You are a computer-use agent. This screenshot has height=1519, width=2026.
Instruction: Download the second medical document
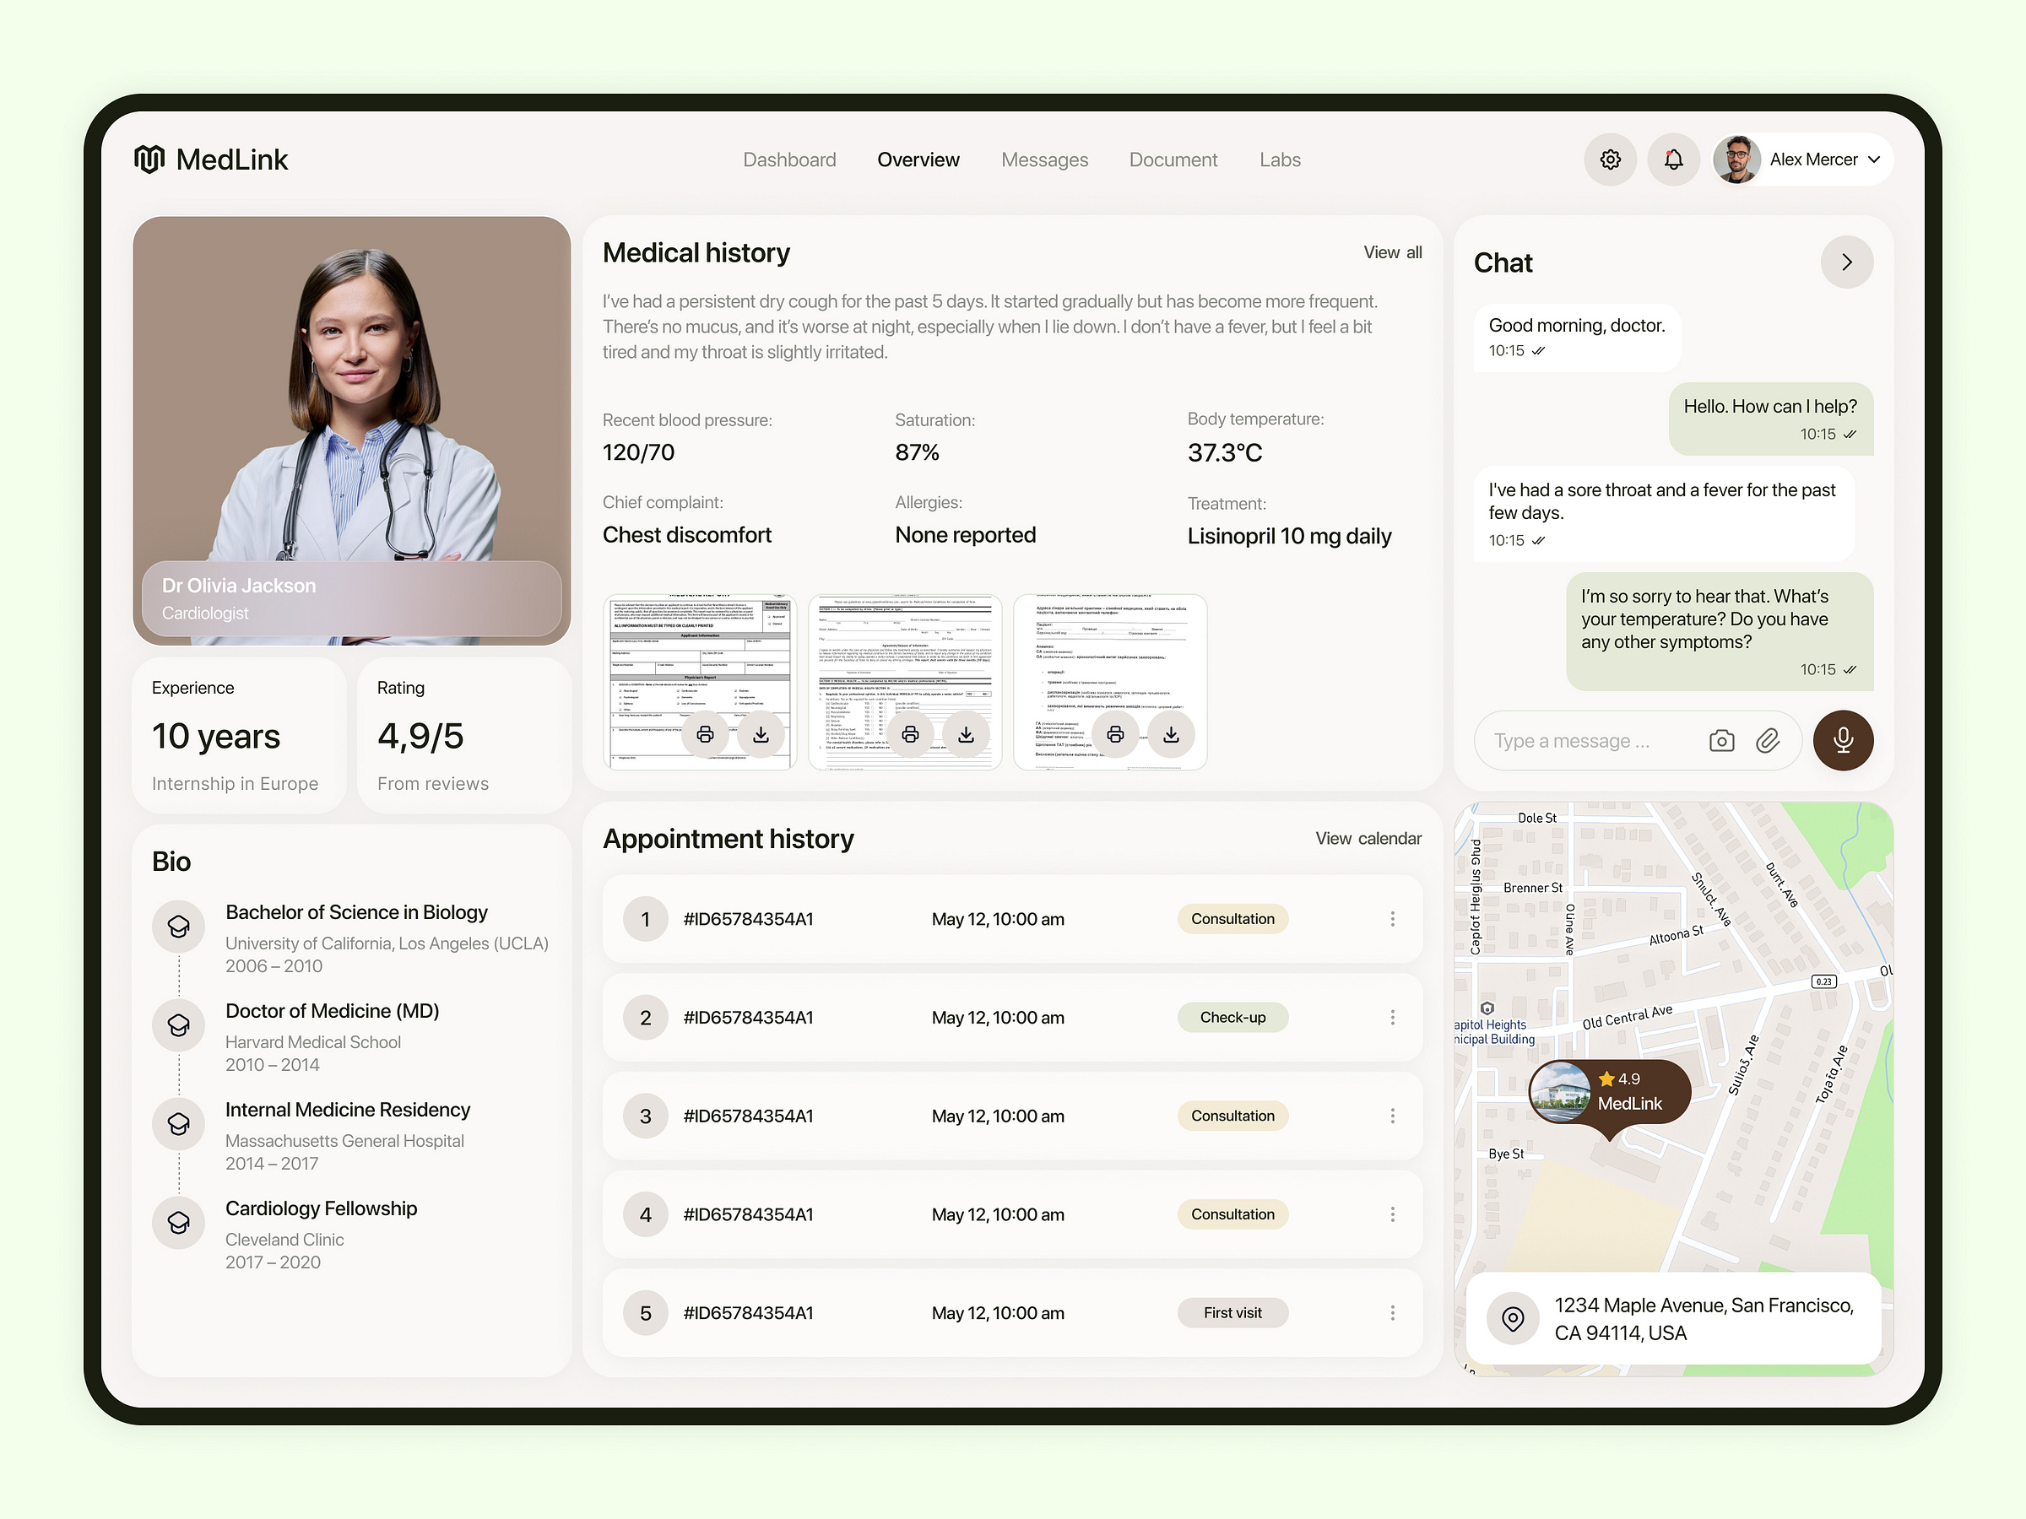[x=967, y=733]
